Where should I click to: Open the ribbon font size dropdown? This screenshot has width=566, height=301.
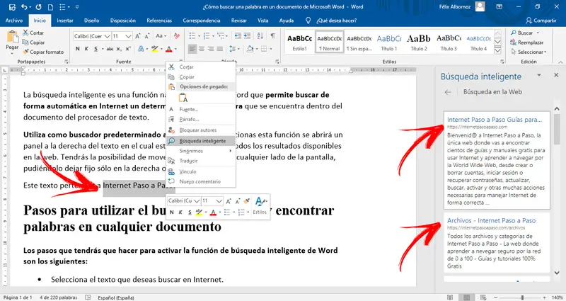click(x=129, y=36)
